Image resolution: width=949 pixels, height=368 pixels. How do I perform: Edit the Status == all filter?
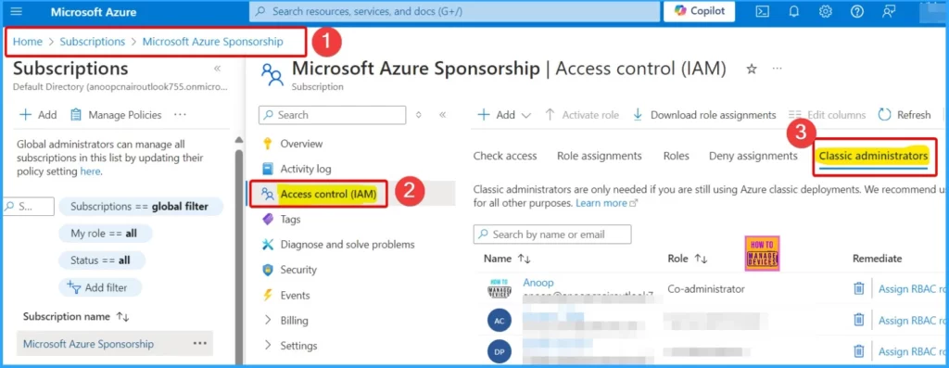(x=102, y=260)
